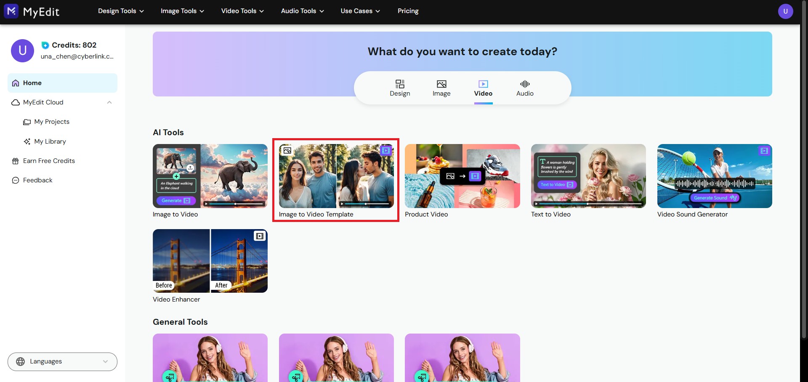Click the Earn Free Credits gift icon
808x382 pixels.
[x=16, y=161]
